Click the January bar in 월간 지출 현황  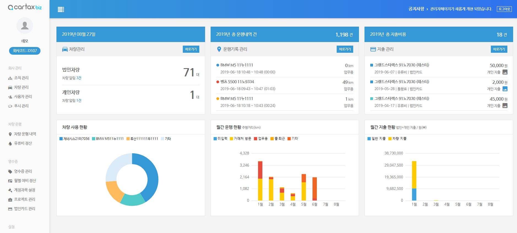(x=414, y=181)
